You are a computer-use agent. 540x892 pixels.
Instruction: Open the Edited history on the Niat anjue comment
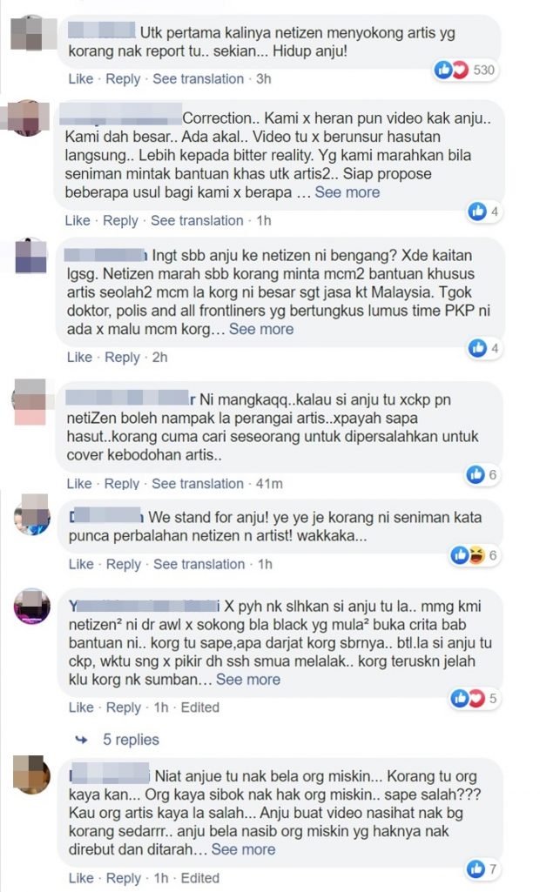200,878
